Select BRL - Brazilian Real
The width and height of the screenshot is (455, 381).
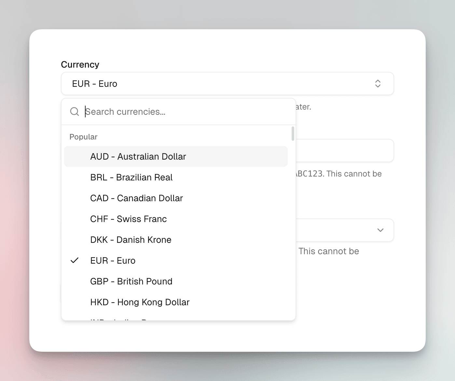131,177
